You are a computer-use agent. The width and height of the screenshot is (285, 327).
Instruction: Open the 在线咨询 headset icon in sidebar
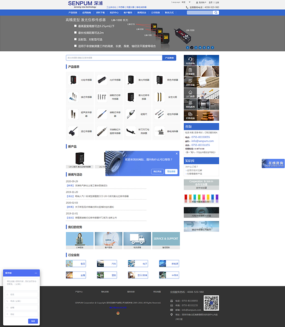190,60
